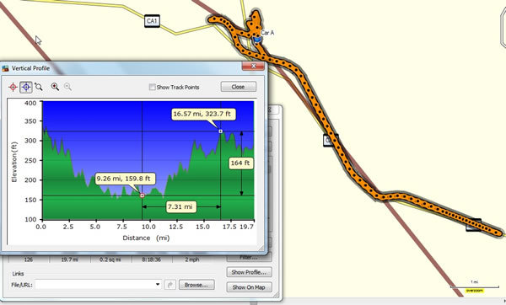Click the Distance (mi) axis label
Image resolution: width=506 pixels, height=305 pixels.
[146, 238]
